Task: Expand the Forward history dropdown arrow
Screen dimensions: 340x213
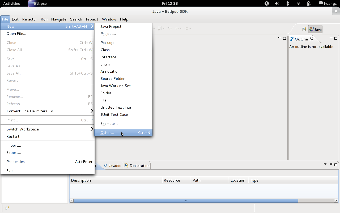Action: point(190,28)
